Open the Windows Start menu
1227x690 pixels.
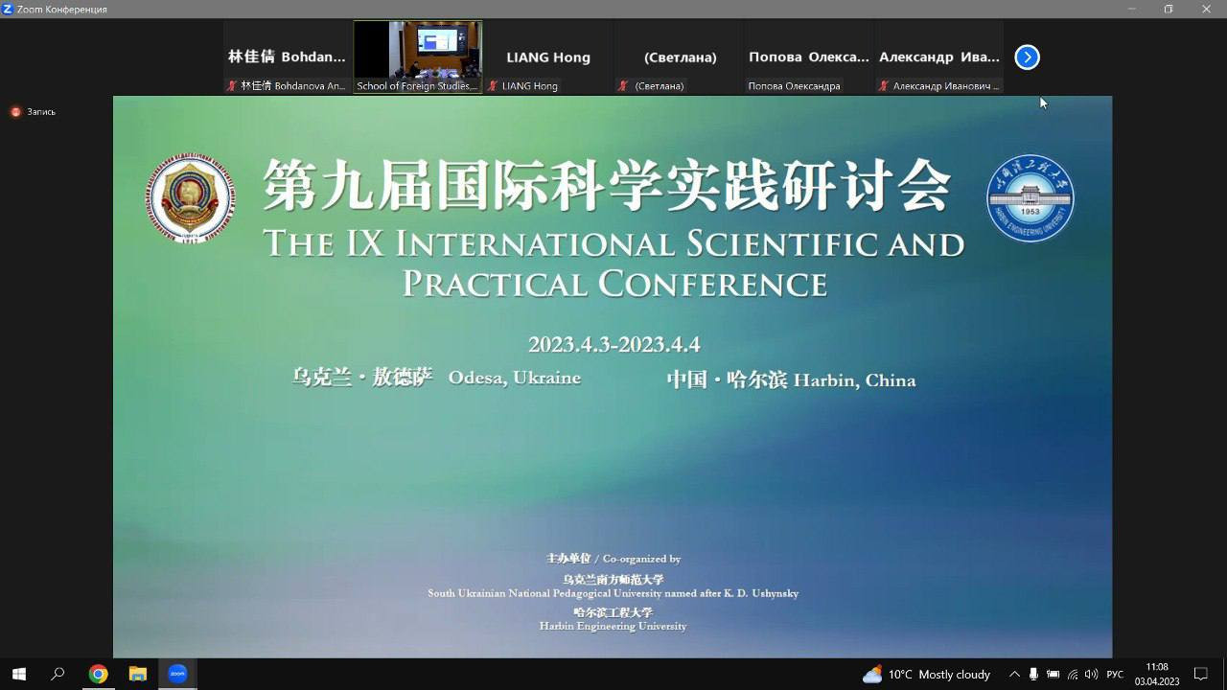[18, 674]
